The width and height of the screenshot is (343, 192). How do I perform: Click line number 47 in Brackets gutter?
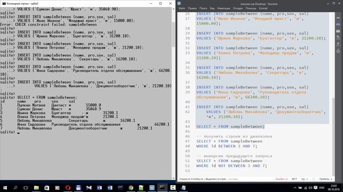[187, 141]
